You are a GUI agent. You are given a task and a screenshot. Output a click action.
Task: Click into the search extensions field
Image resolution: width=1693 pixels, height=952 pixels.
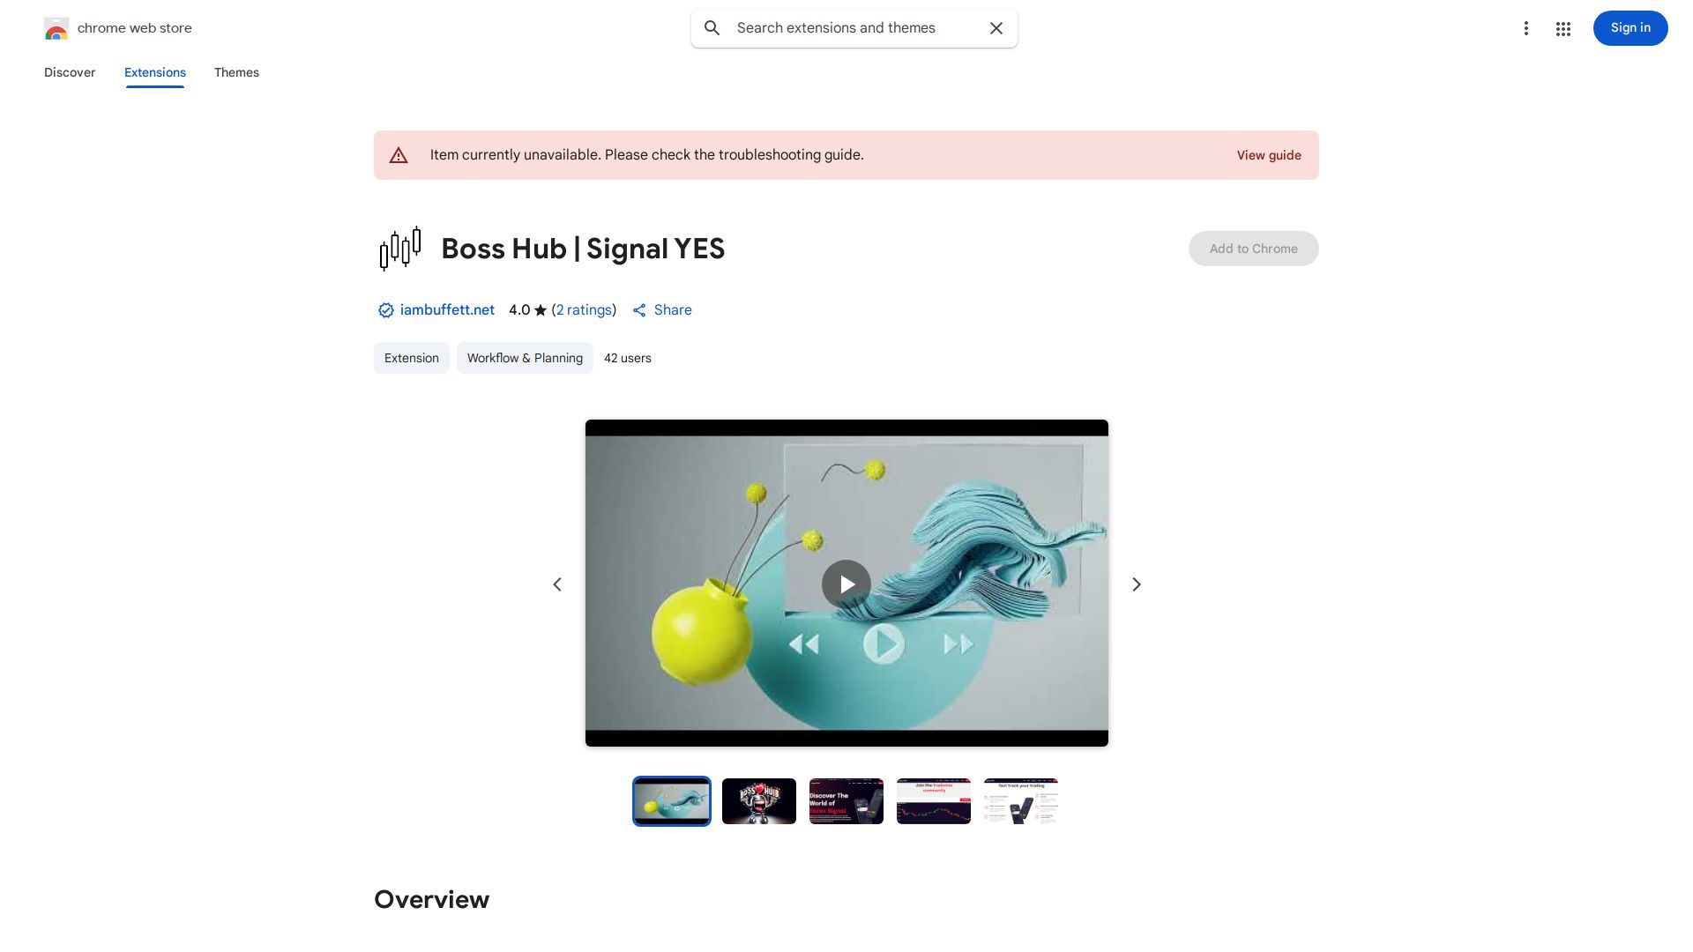(x=855, y=28)
